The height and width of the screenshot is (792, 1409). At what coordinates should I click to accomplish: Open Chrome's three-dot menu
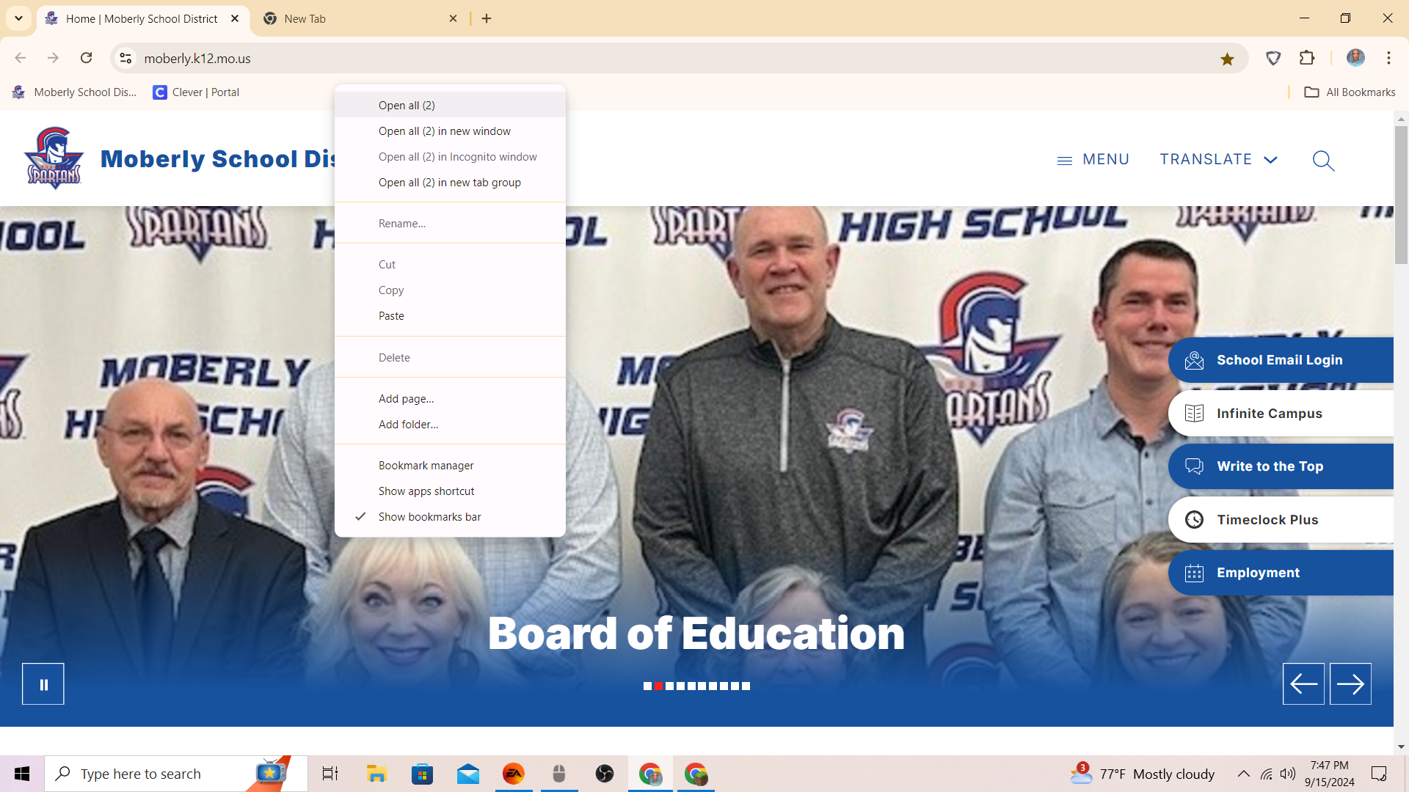pyautogui.click(x=1388, y=58)
